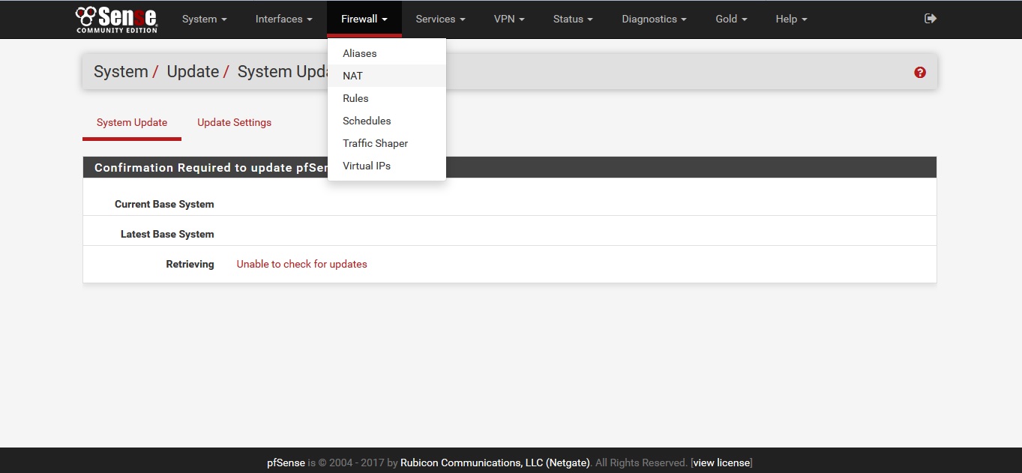
Task: Choose NAT in the Firewall menu
Action: point(352,76)
